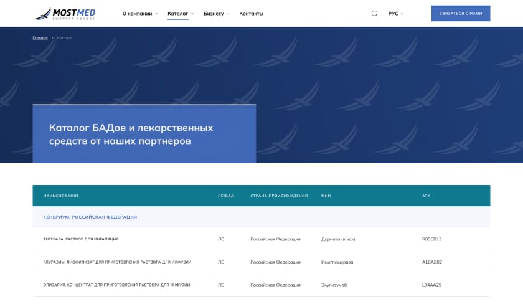Click the L04AA25 code
This screenshot has height=304, width=523.
[431, 285]
